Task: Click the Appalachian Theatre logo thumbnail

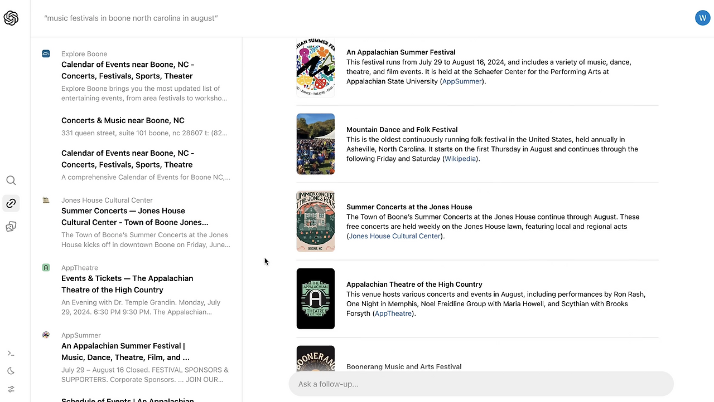Action: tap(316, 298)
